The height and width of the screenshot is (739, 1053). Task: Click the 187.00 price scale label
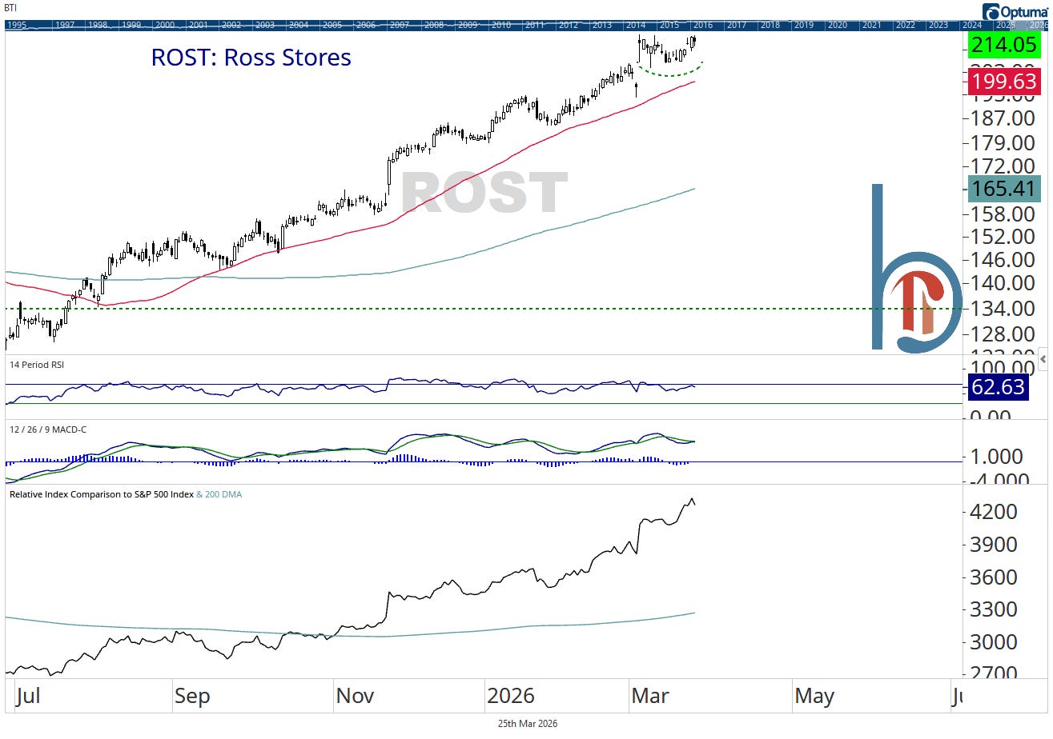pos(1003,118)
